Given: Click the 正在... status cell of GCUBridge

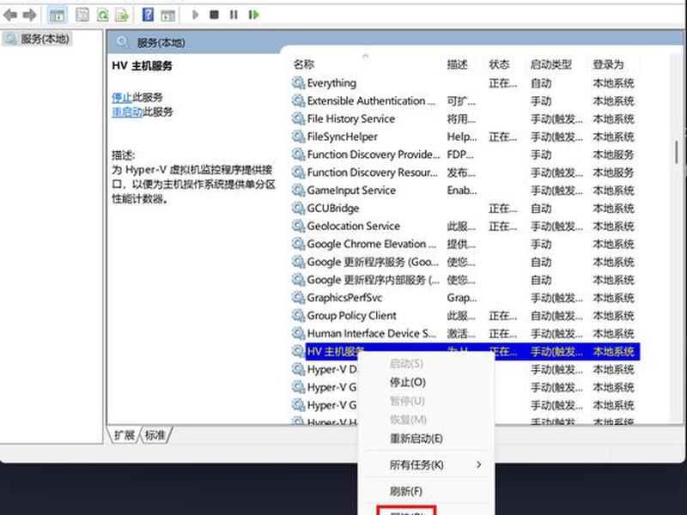Looking at the screenshot, I should pyautogui.click(x=503, y=208).
